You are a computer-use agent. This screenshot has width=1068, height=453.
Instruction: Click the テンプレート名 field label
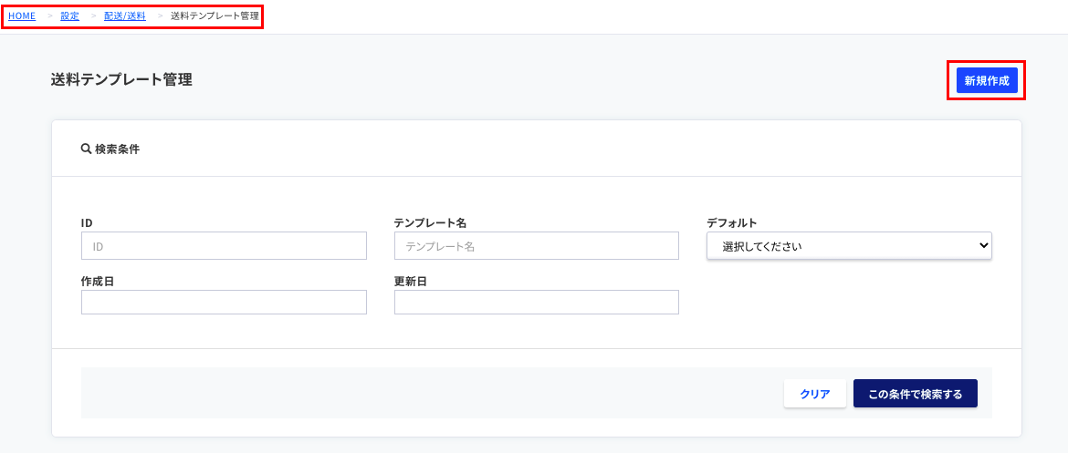click(430, 222)
